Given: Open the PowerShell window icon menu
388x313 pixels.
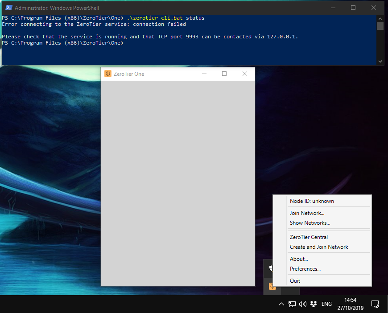Looking at the screenshot, I should [x=9, y=8].
